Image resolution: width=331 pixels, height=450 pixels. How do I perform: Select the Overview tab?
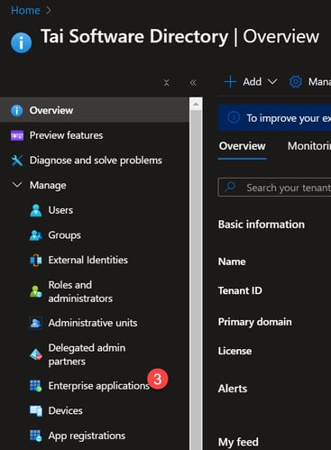tap(242, 146)
